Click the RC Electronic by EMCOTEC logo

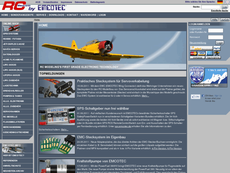tap(34, 6)
